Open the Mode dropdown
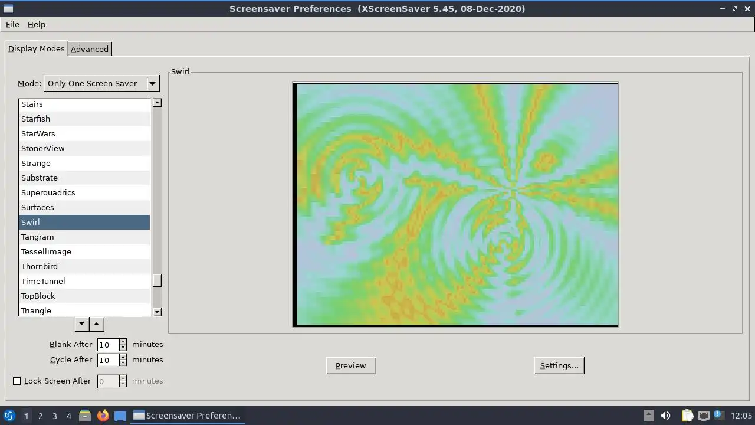This screenshot has width=755, height=425. tap(102, 83)
